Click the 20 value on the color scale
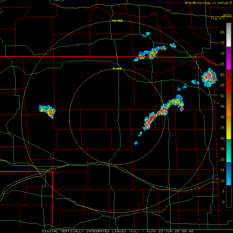This screenshot has height=233, width=233. [x=222, y=159]
